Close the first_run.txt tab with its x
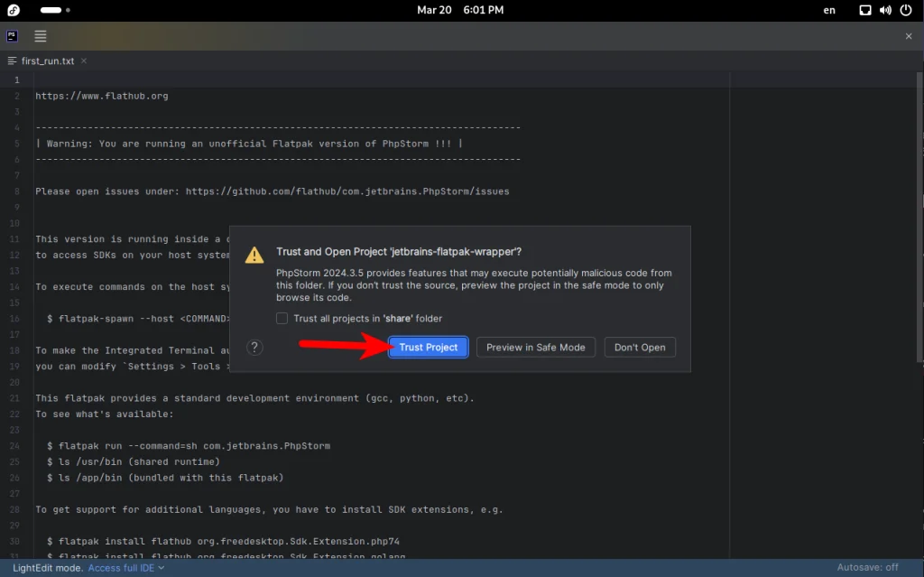The image size is (924, 577). [82, 60]
